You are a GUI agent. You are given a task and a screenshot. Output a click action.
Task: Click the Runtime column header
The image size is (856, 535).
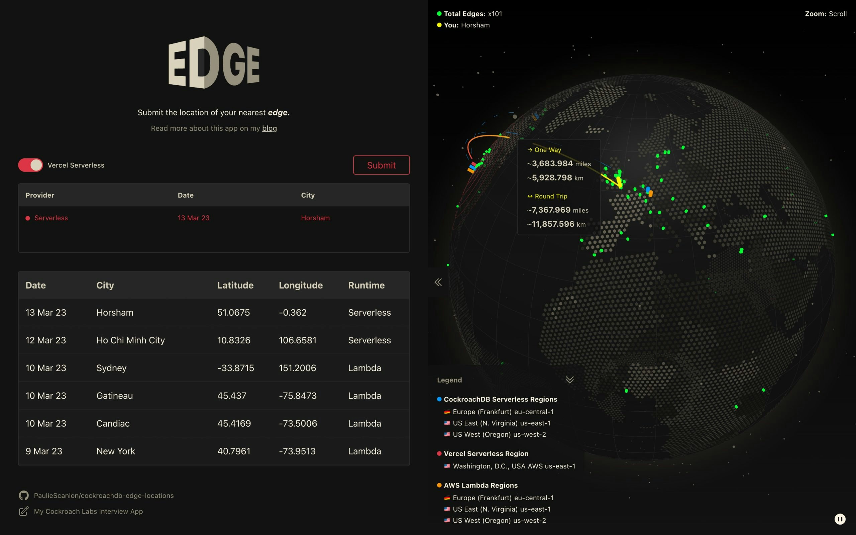click(x=366, y=285)
